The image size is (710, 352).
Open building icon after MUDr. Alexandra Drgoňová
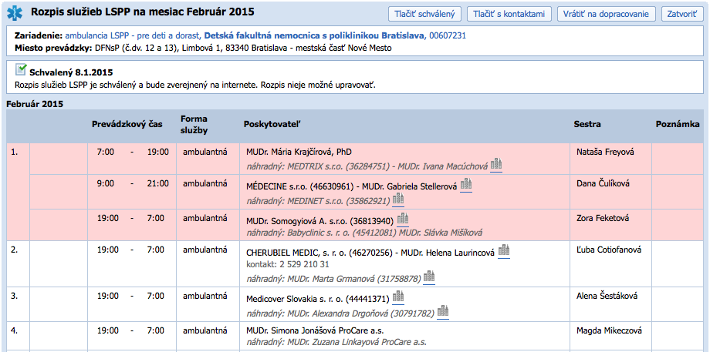point(443,312)
